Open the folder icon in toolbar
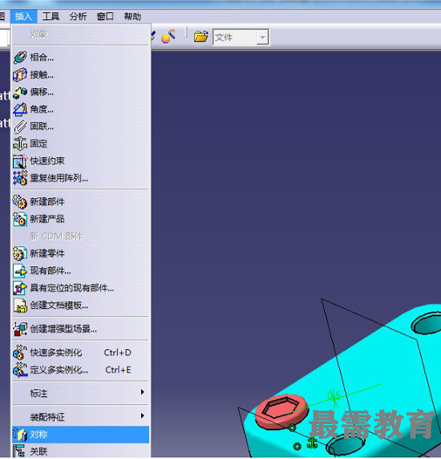Viewport: 441px width, 459px height. coord(201,37)
